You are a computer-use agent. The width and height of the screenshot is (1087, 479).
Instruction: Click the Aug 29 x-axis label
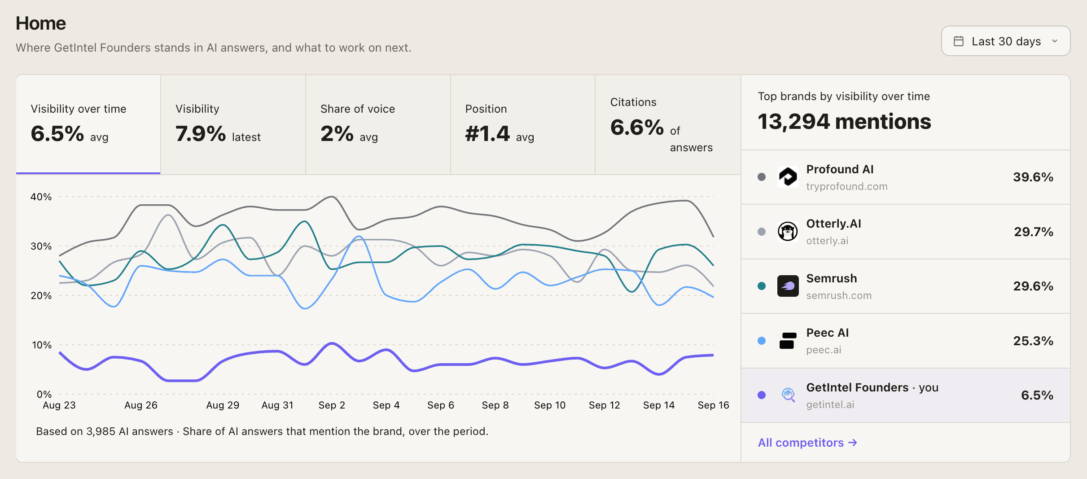coord(223,405)
